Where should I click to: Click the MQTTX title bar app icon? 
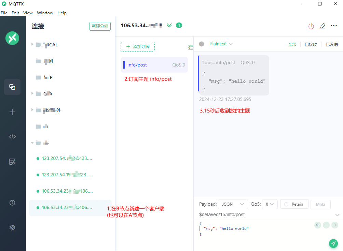click(4, 4)
